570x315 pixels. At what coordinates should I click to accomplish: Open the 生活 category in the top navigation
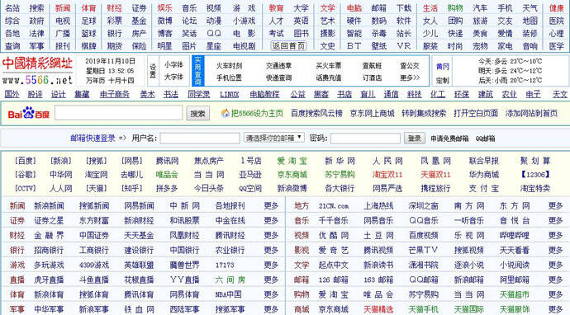(x=430, y=8)
